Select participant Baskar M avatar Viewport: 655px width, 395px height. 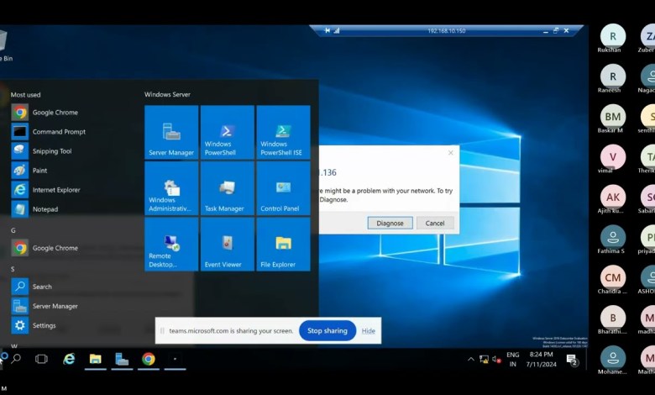point(613,117)
